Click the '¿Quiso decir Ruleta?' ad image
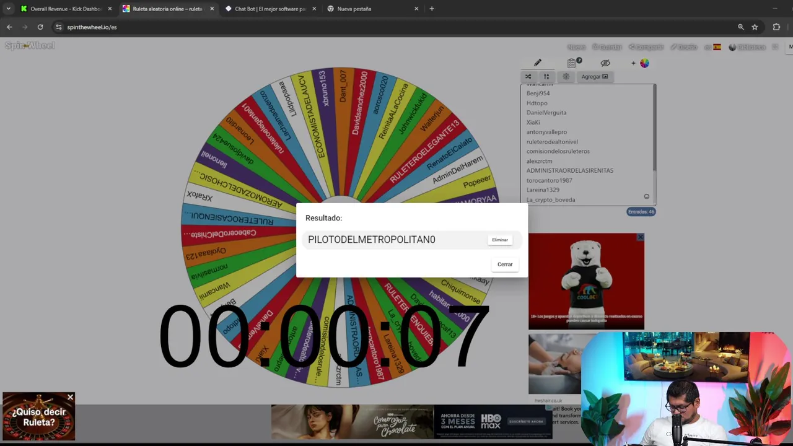793x446 pixels. pyautogui.click(x=38, y=416)
